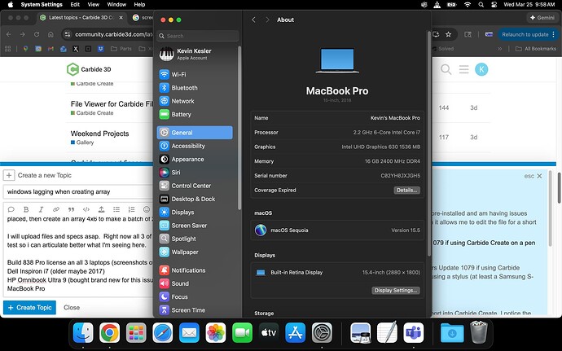Open the System Settings menu bar item
This screenshot has height=351, width=562.
click(x=42, y=5)
